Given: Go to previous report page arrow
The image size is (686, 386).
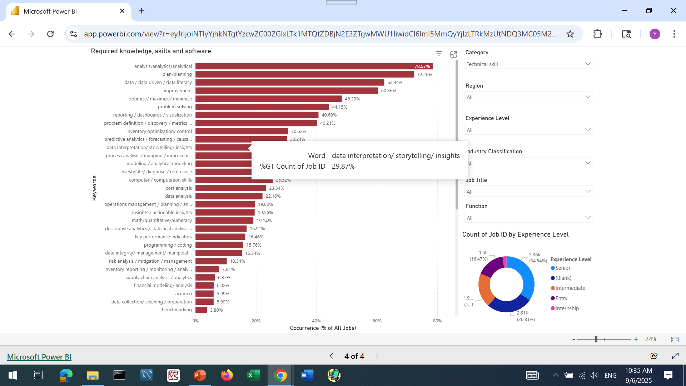Looking at the screenshot, I should (332, 356).
